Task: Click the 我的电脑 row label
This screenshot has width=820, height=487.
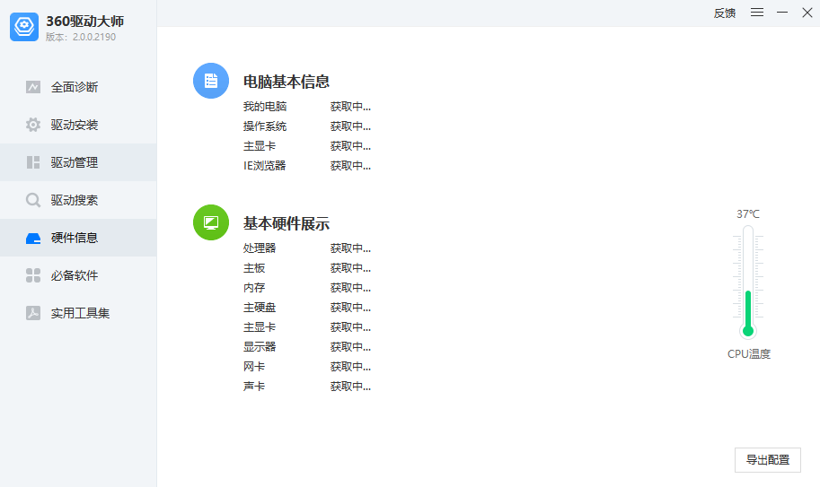Action: click(x=265, y=107)
